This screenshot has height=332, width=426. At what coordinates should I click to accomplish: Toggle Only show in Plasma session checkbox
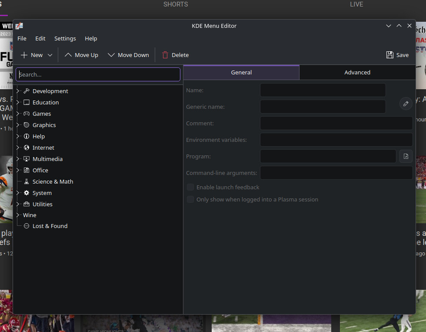click(x=190, y=199)
